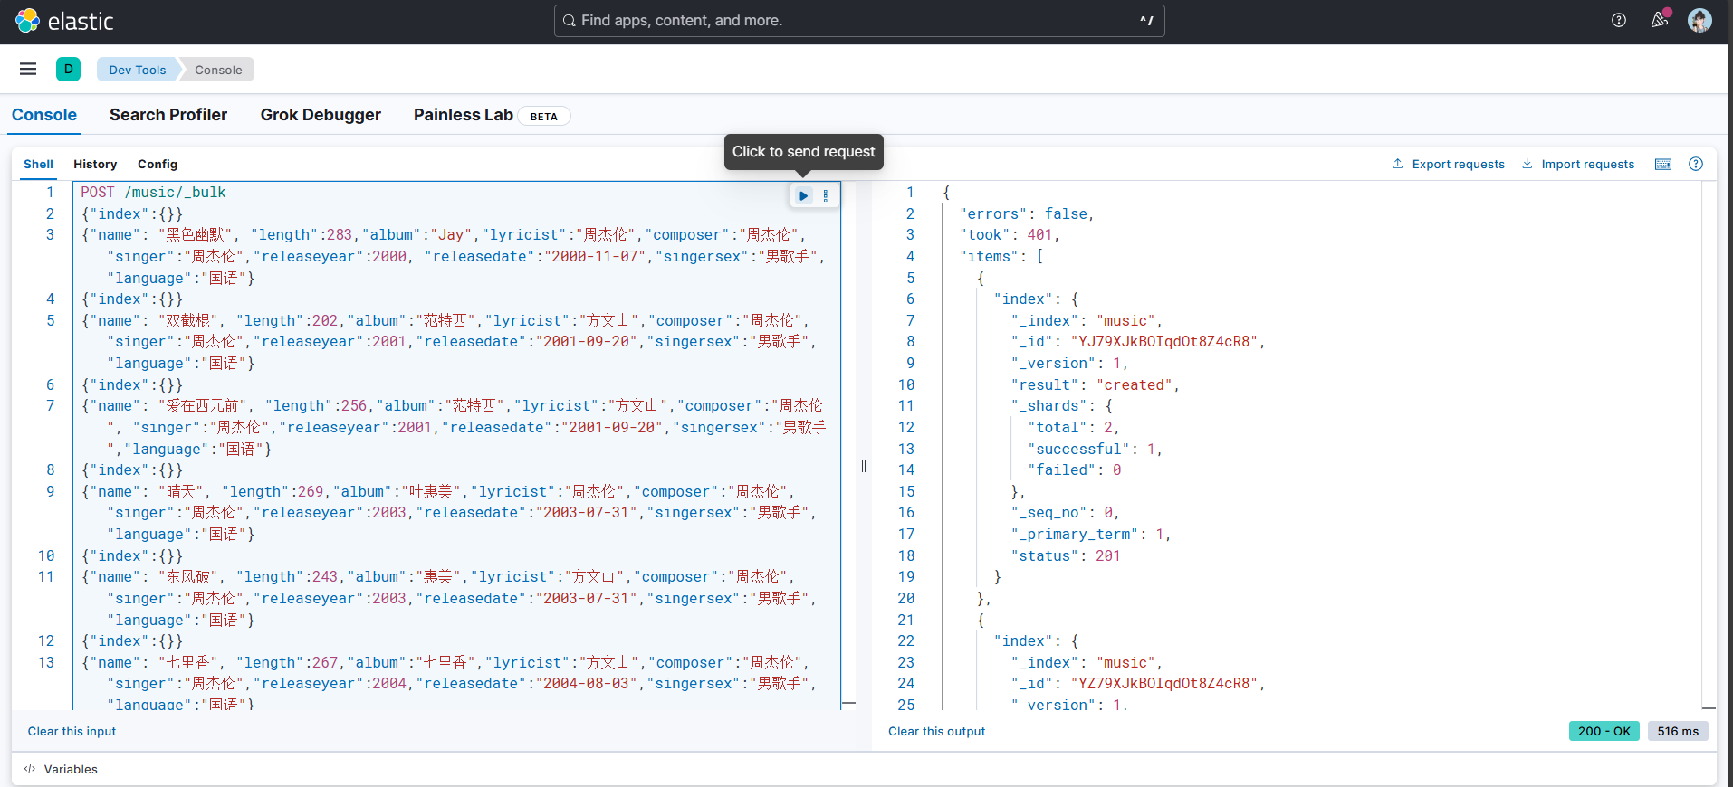
Task: Click "successful": 1 output line
Action: pyautogui.click(x=1095, y=449)
